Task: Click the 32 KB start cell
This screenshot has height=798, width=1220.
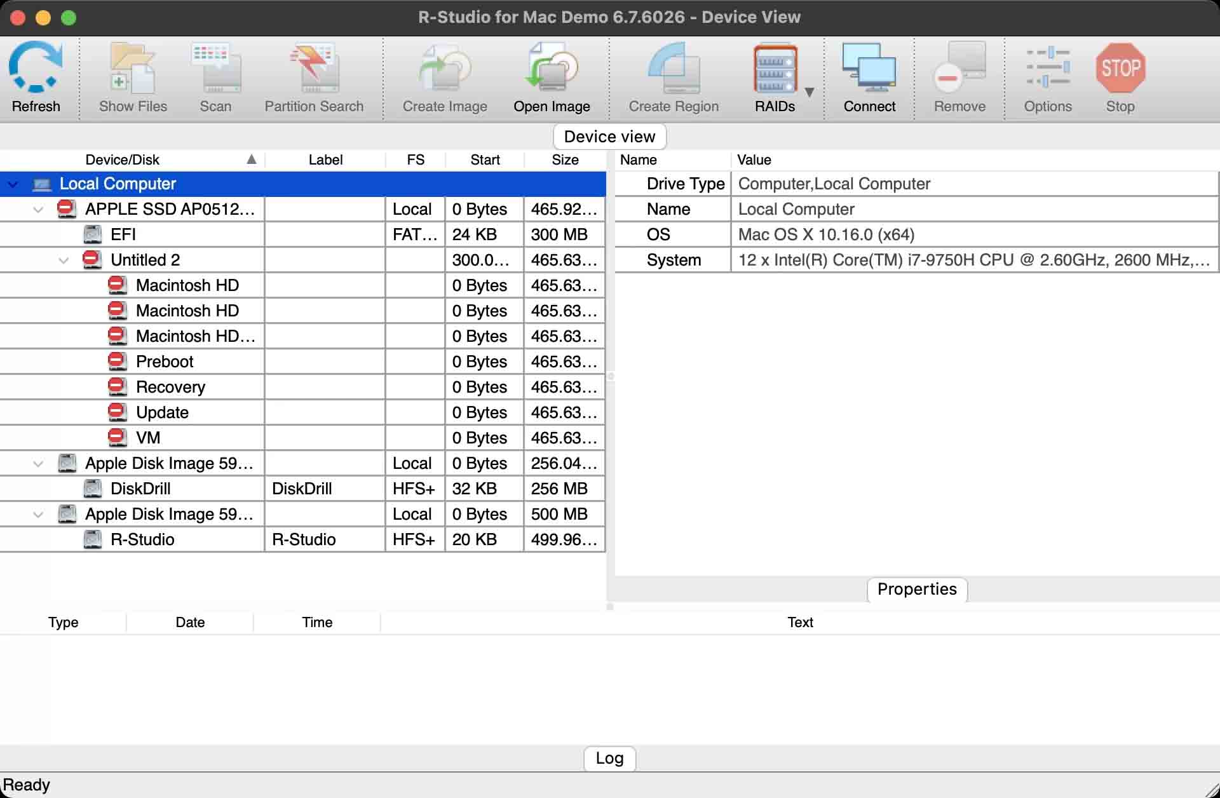Action: click(484, 489)
